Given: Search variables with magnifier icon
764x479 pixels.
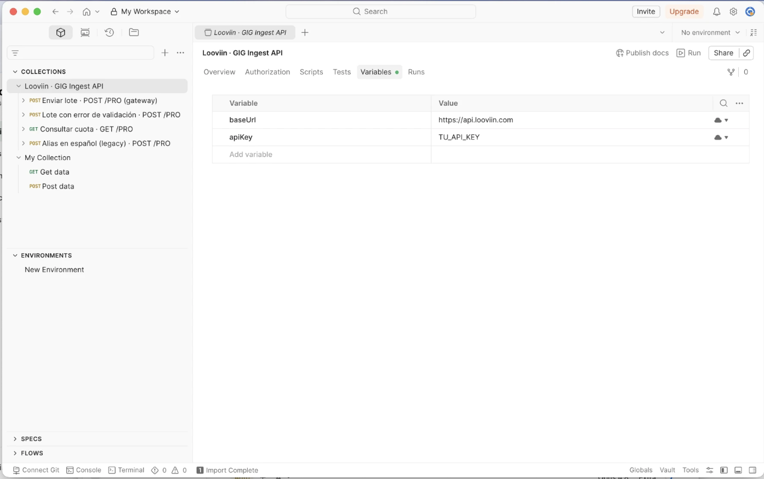Looking at the screenshot, I should [723, 103].
